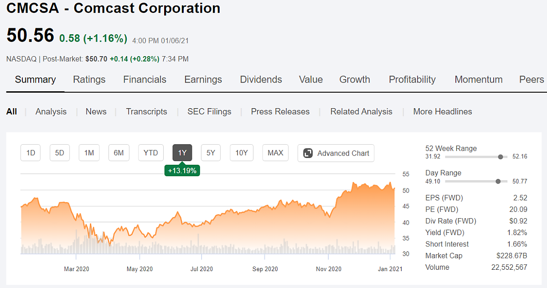Click the CMCSA - Comcast Corporation title
The height and width of the screenshot is (288, 547).
[x=114, y=8]
